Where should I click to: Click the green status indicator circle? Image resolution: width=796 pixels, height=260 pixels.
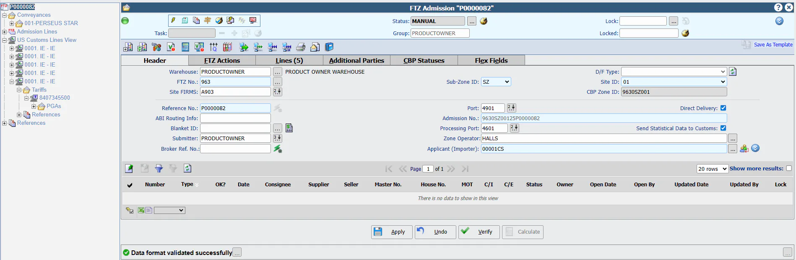(x=125, y=21)
